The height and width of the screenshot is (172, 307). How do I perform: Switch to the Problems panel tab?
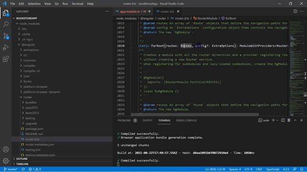pos(127,120)
